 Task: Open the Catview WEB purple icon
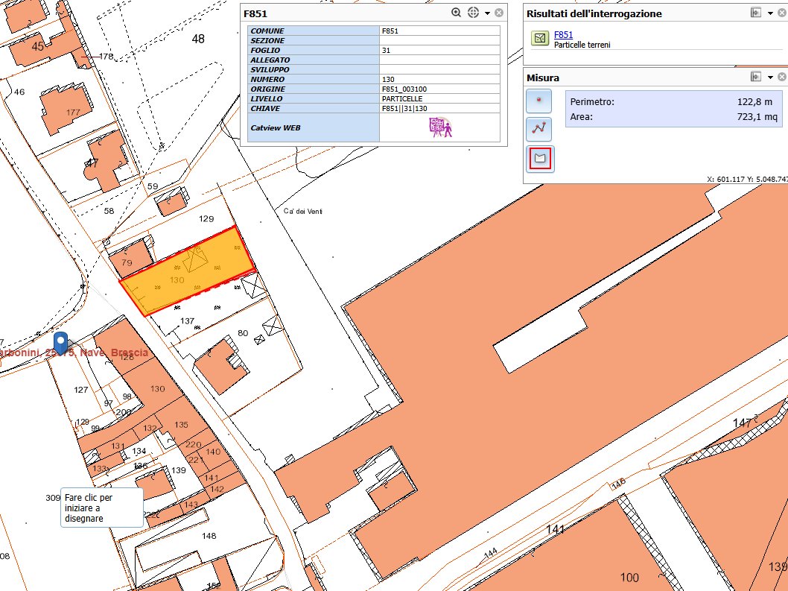click(440, 127)
